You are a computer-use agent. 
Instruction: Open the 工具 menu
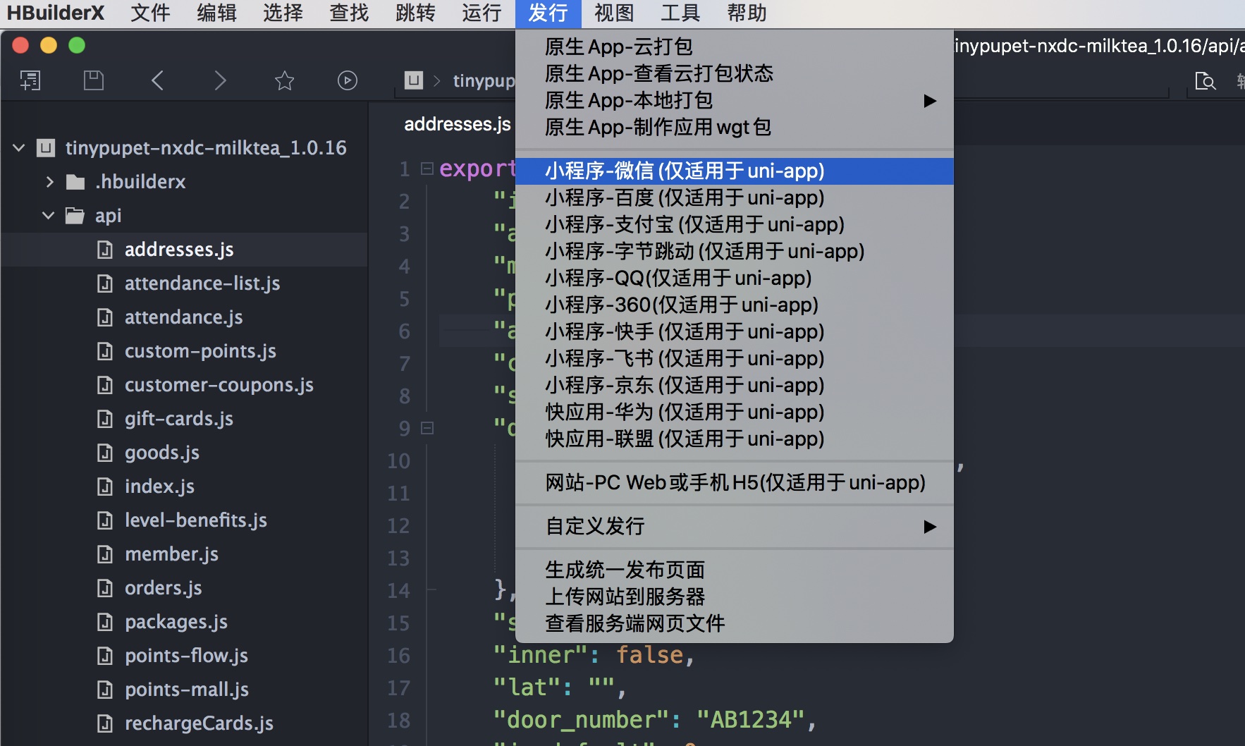pos(680,13)
